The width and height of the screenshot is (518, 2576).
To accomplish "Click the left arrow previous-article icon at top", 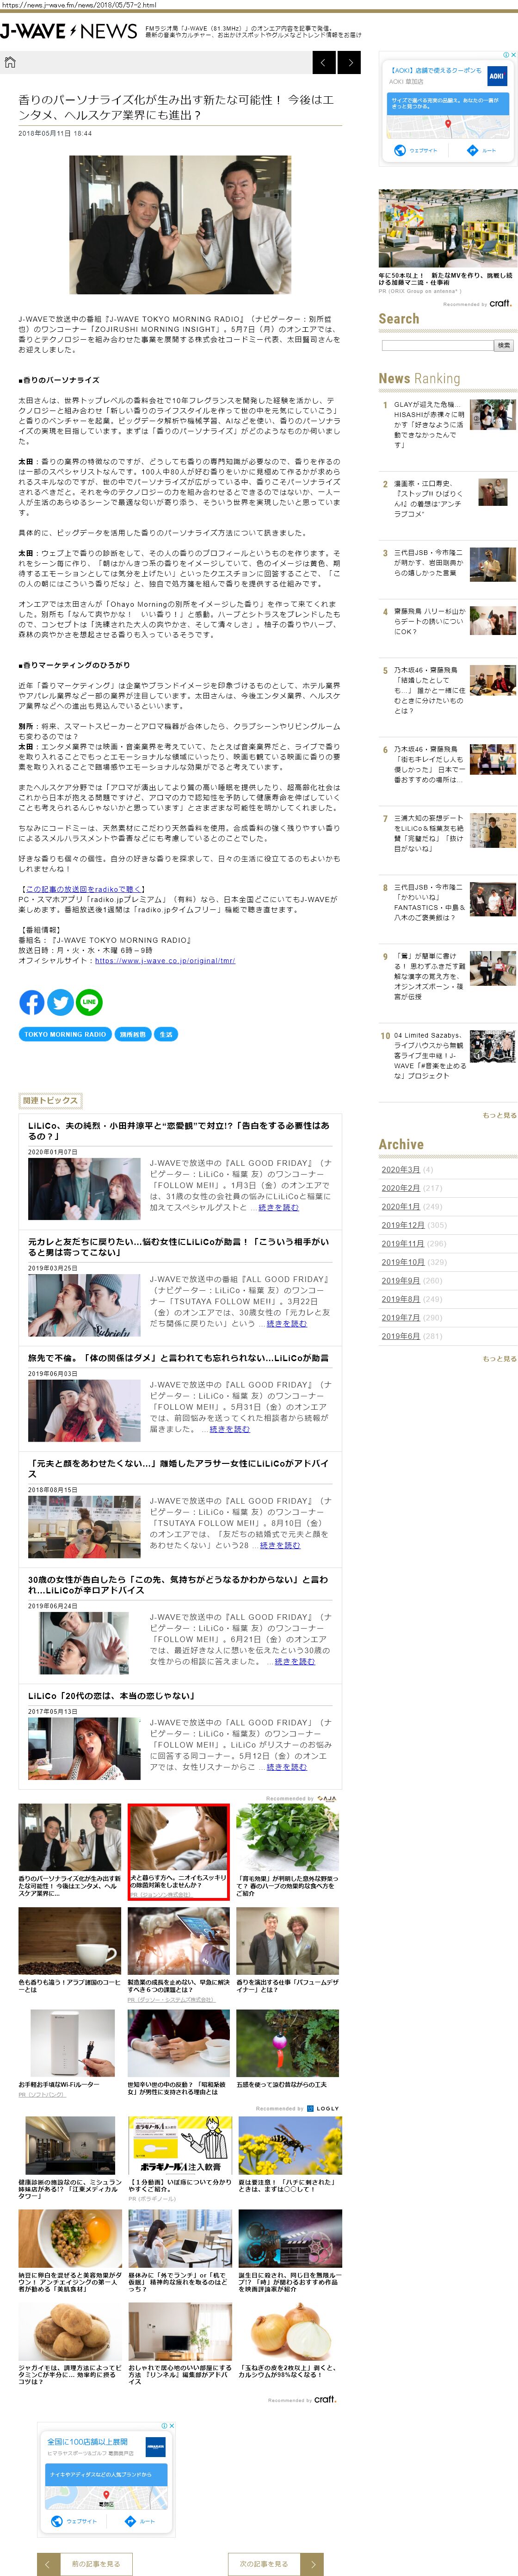I will tap(324, 63).
